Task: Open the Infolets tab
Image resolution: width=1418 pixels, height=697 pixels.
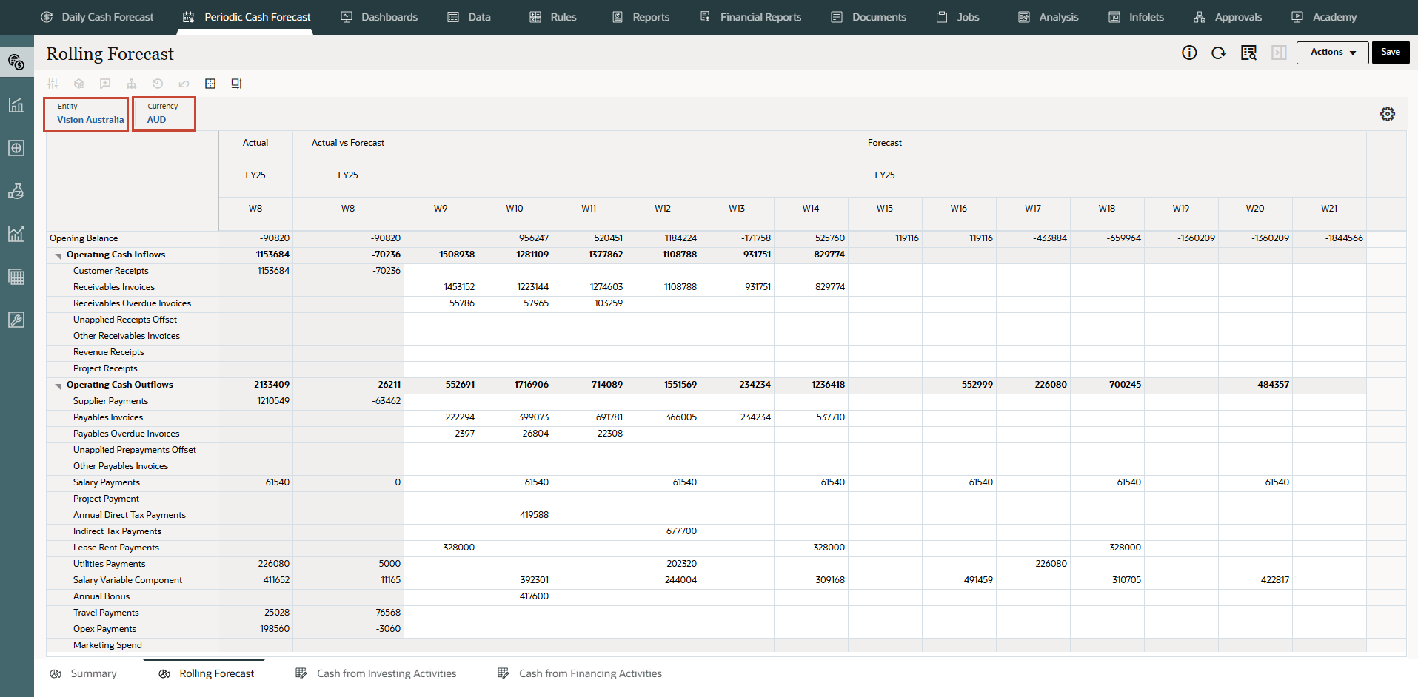Action: click(x=1137, y=17)
